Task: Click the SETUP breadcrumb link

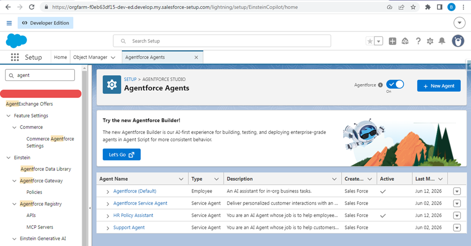Action: click(130, 79)
